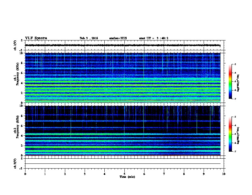Click time axis tick label "8"
Viewport: 252px width, 195px height.
pos(184,174)
